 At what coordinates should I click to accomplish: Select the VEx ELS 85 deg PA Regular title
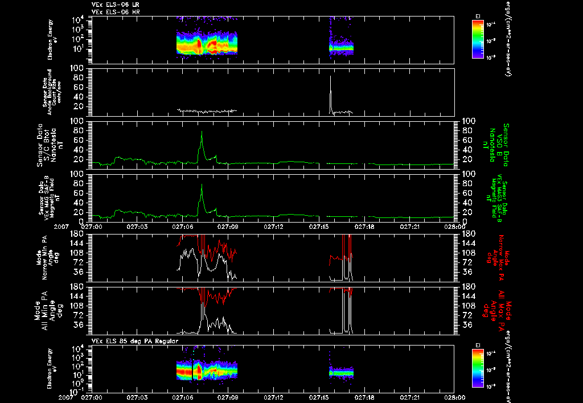[x=134, y=341]
